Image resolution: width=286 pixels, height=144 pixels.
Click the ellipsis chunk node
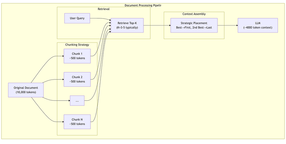77,101
